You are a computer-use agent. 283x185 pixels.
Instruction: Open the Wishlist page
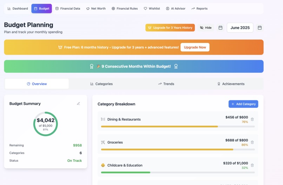coord(152,8)
